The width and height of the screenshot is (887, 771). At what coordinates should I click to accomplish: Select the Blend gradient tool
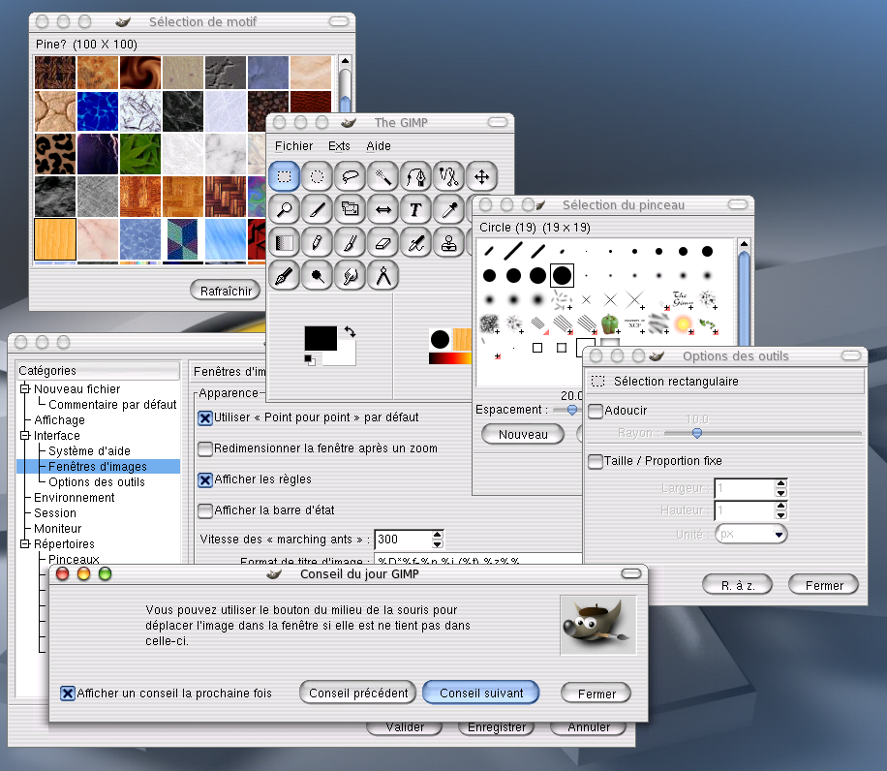(x=284, y=243)
